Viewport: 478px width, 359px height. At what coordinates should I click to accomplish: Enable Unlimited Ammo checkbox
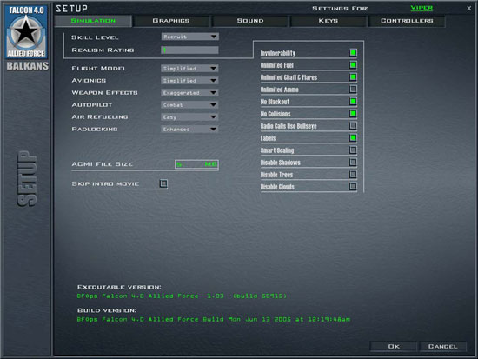tap(353, 90)
